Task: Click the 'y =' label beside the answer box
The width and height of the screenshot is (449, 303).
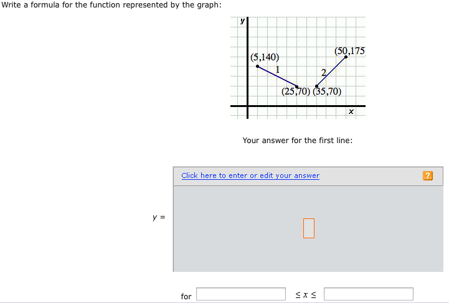Action: (x=159, y=217)
